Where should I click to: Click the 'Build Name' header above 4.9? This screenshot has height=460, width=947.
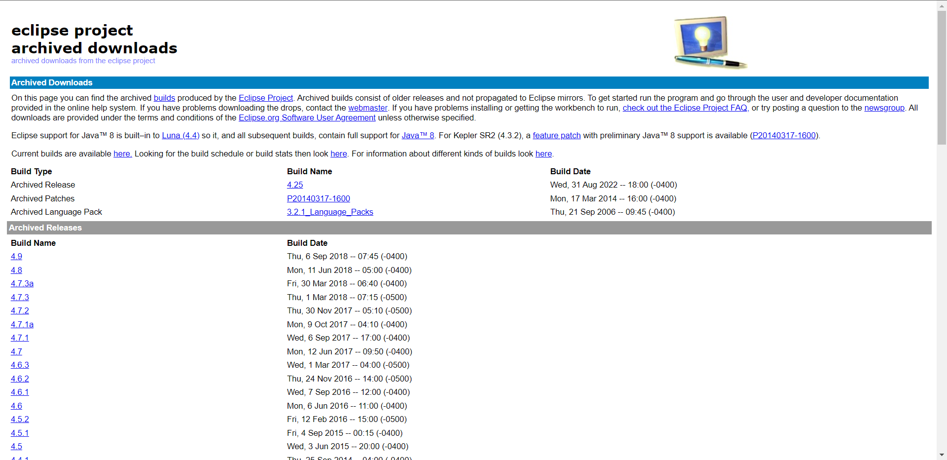point(33,243)
